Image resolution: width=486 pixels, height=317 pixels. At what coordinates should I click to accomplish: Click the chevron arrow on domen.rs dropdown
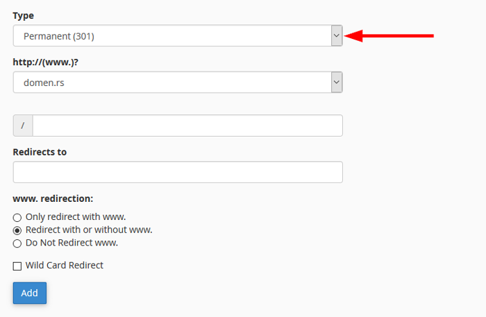point(337,82)
